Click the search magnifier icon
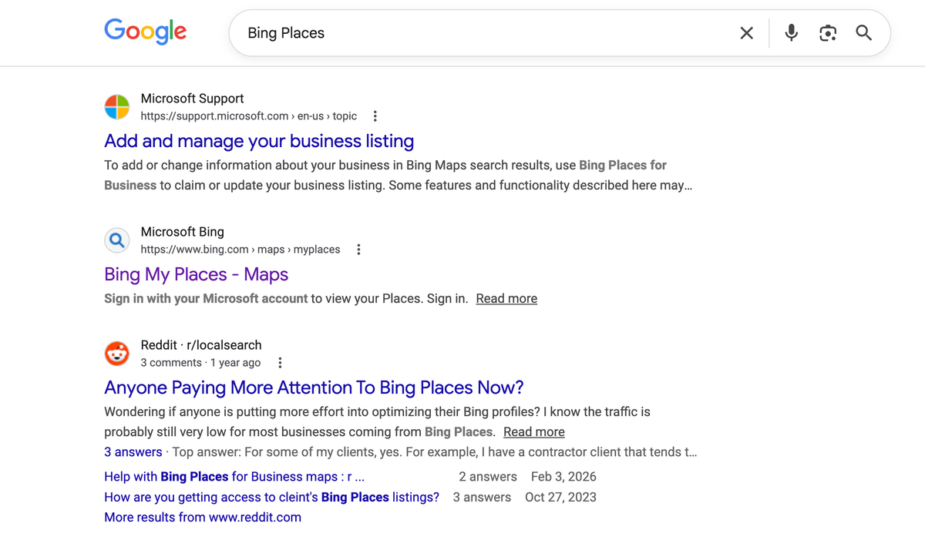This screenshot has height=550, width=925. coord(863,32)
